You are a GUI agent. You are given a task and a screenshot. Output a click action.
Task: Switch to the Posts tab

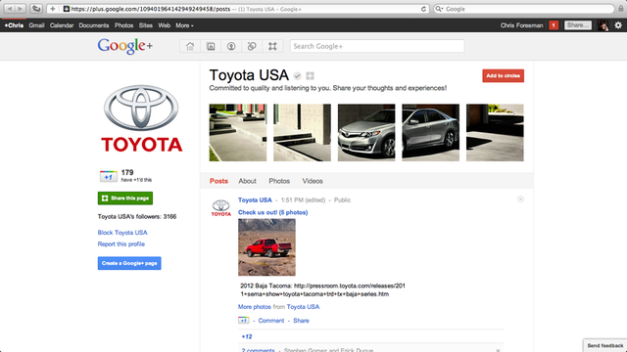pyautogui.click(x=218, y=181)
